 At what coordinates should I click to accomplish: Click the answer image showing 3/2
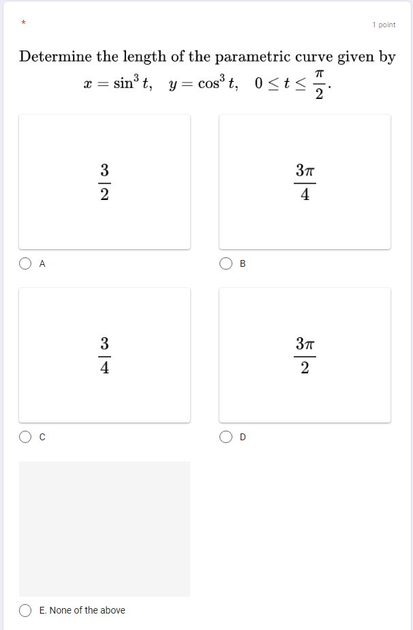tap(104, 182)
